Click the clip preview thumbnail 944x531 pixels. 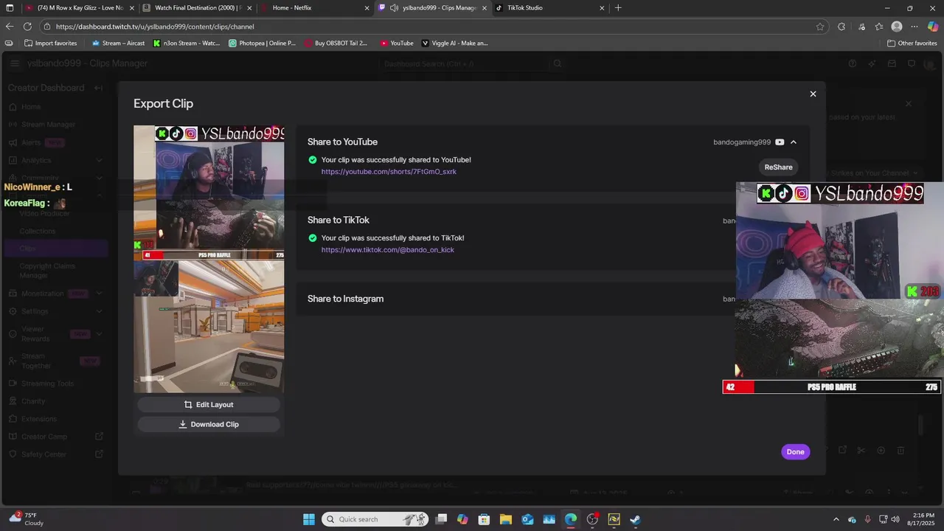(x=209, y=259)
